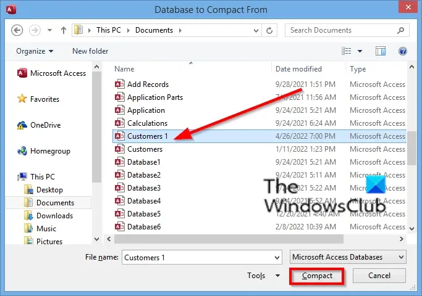Click the search magnifier icon
The image size is (422, 296).
(x=401, y=30)
